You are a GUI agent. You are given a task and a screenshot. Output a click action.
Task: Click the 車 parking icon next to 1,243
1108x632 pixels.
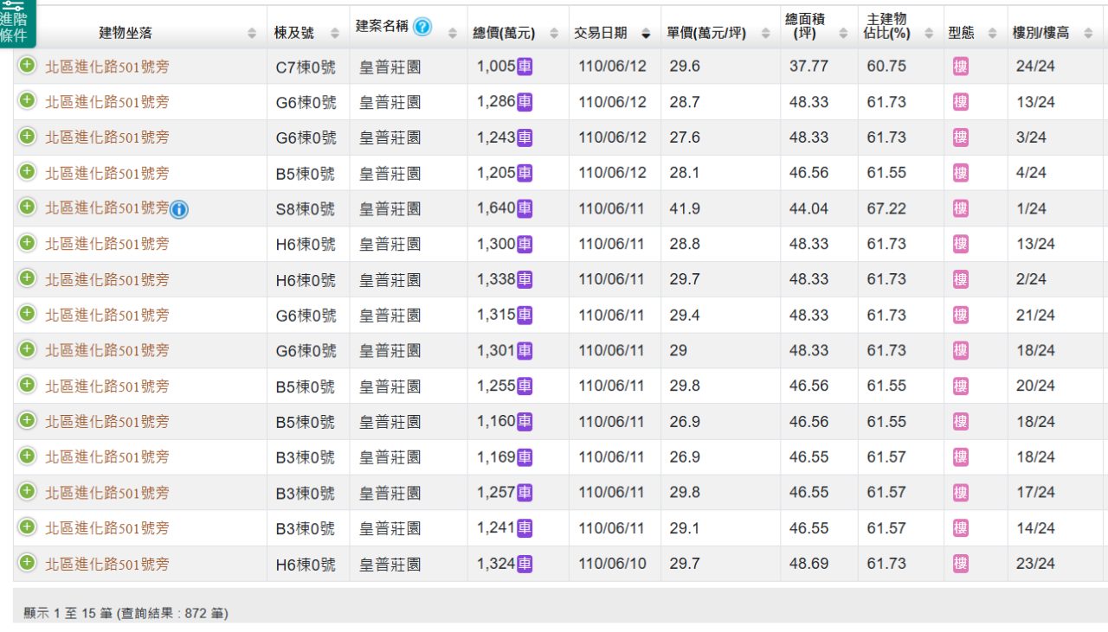525,137
